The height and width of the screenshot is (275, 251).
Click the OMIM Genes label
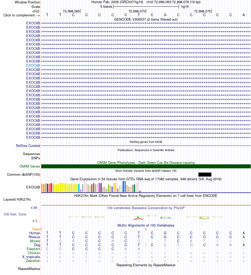(x=30, y=166)
